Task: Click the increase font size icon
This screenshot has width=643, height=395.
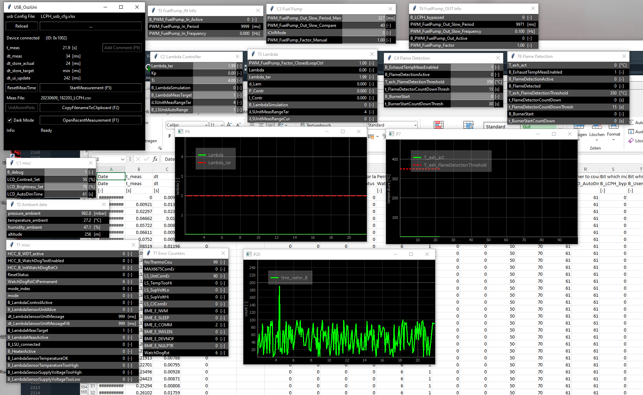Action: coord(229,125)
